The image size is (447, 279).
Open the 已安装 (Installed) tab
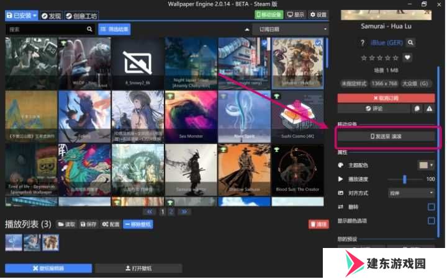[21, 15]
